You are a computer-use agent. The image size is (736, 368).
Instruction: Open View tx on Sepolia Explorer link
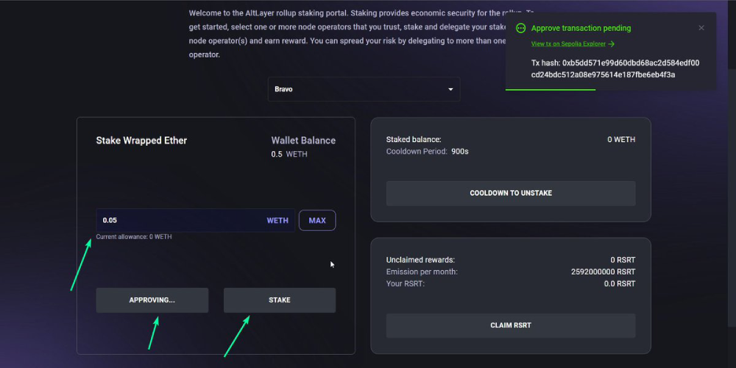[568, 44]
